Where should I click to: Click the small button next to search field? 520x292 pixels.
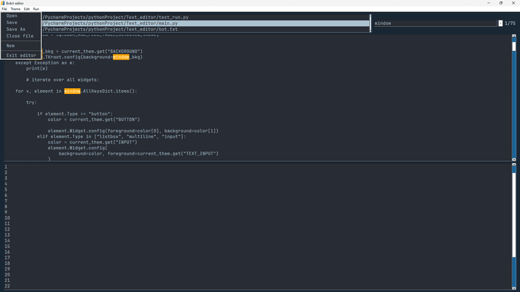(x=501, y=23)
